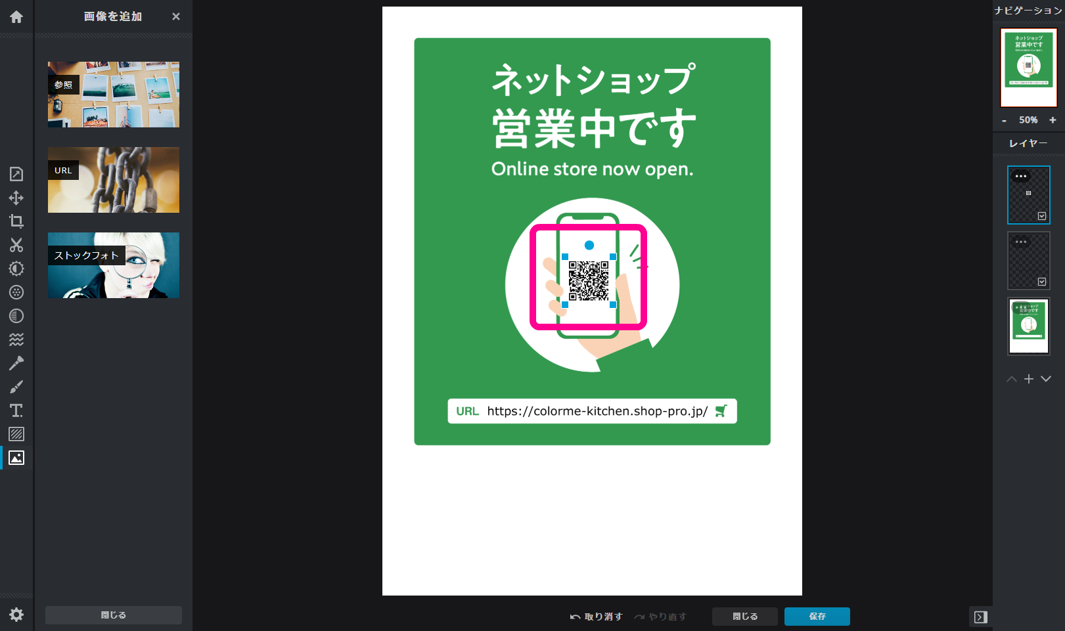Select the Add image tool

[16, 458]
